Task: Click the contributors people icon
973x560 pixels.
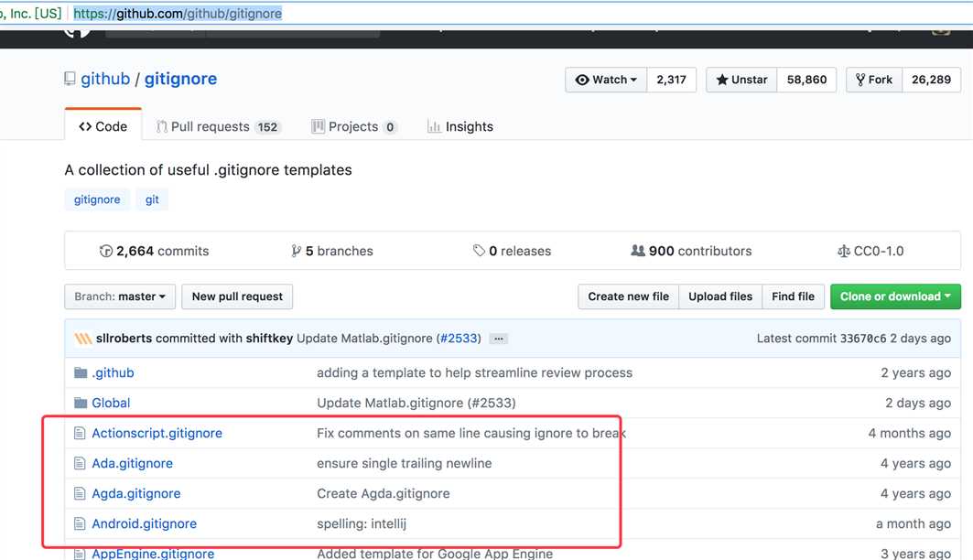Action: (638, 251)
